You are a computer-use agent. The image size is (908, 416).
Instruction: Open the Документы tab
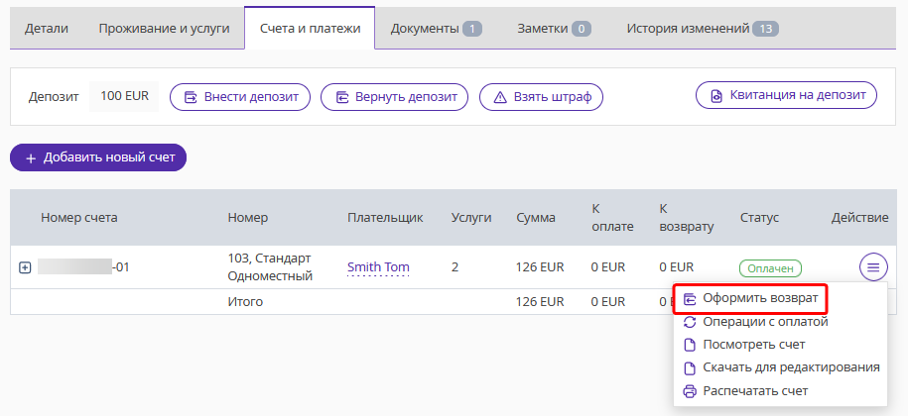(436, 29)
